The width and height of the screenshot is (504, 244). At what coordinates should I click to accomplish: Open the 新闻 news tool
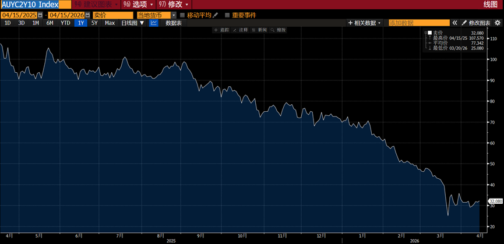tap(259, 30)
